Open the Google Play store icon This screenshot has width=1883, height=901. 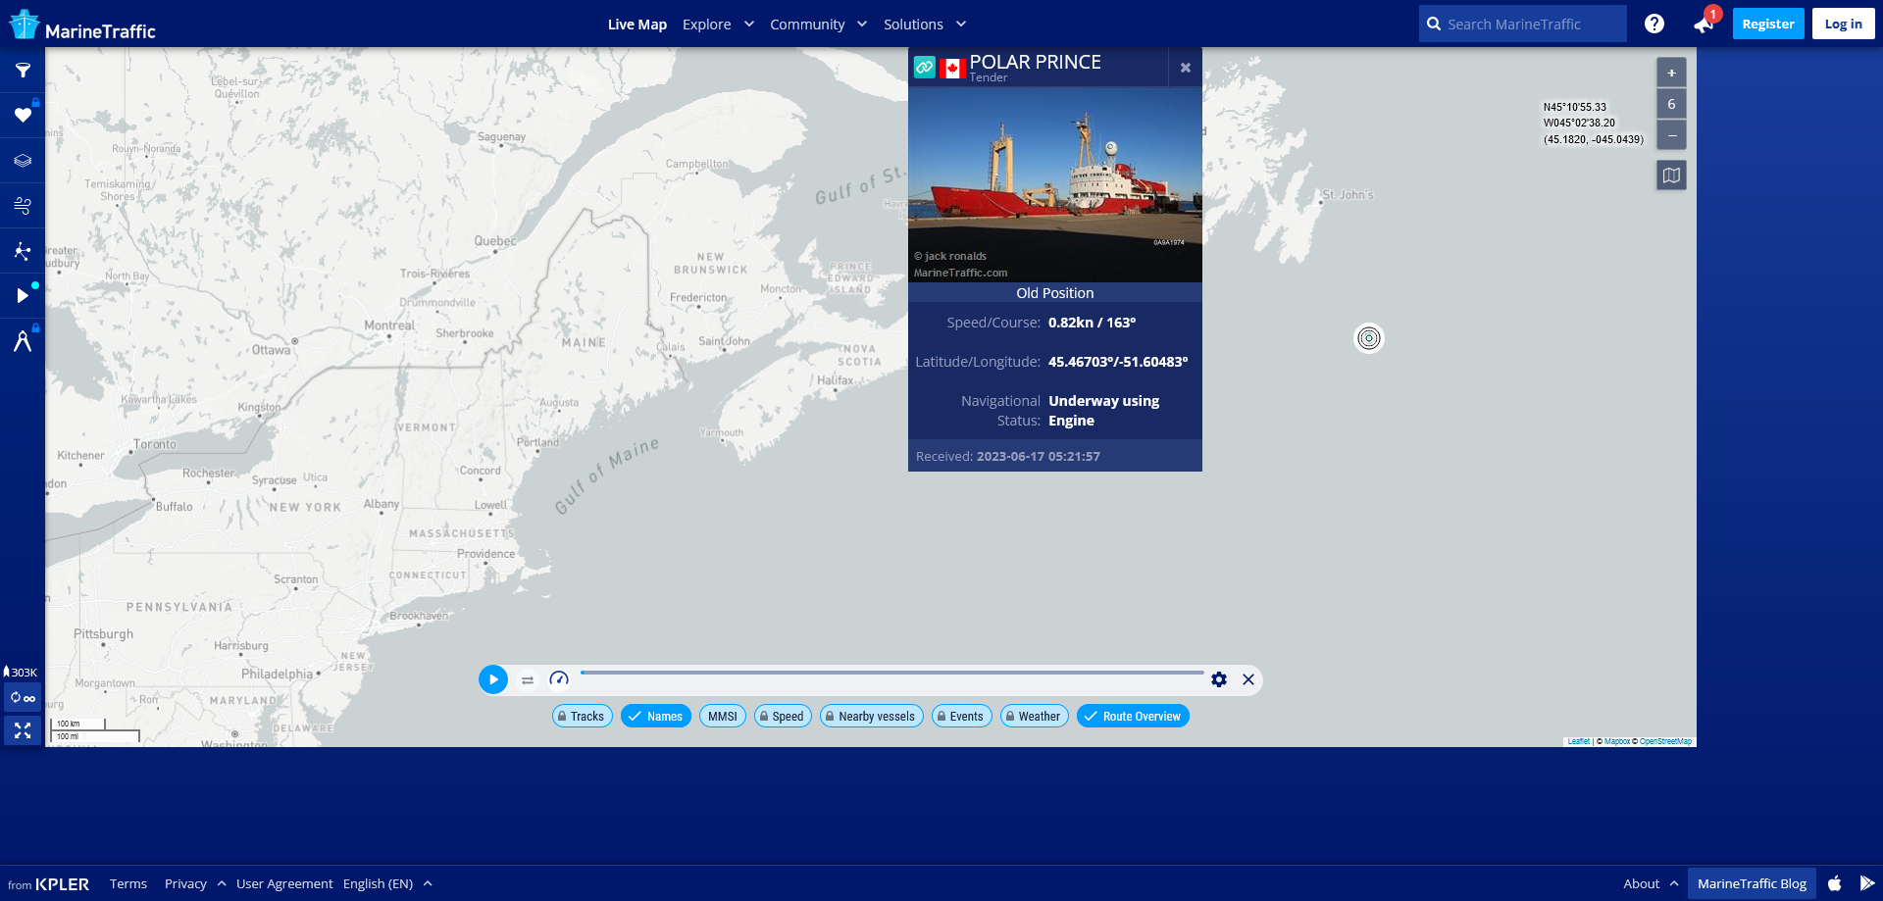pos(1867,883)
